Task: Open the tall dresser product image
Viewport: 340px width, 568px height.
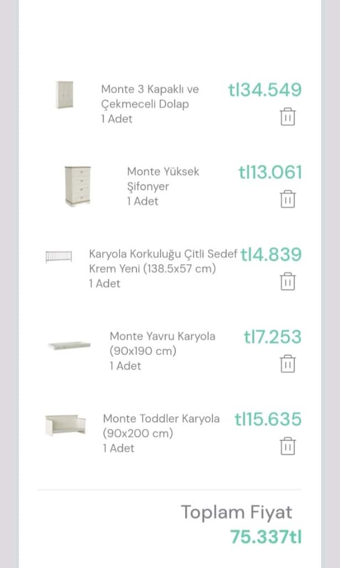Action: click(78, 186)
